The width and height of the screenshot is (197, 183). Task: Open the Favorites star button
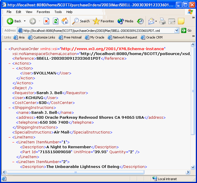104,21
